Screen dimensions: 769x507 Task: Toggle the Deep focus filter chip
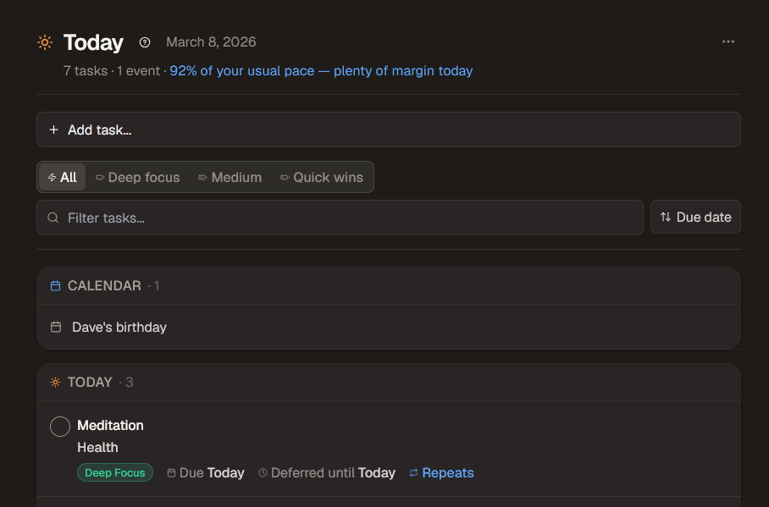pyautogui.click(x=137, y=177)
